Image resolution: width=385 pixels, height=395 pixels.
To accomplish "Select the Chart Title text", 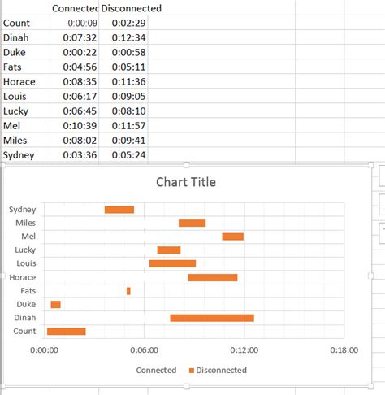I will [186, 182].
